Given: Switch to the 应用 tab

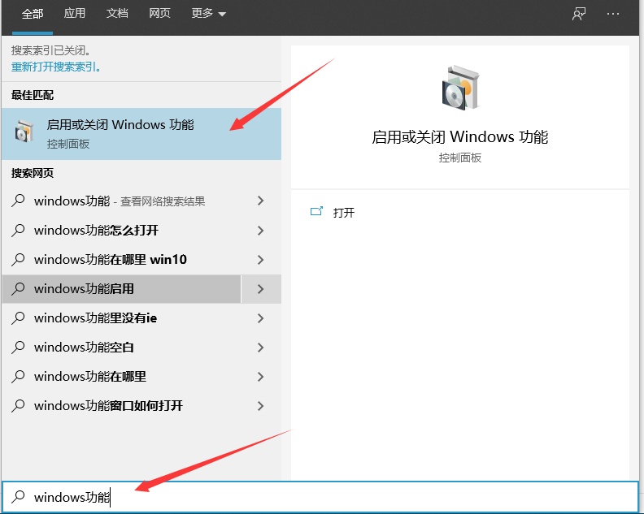Looking at the screenshot, I should 75,14.
